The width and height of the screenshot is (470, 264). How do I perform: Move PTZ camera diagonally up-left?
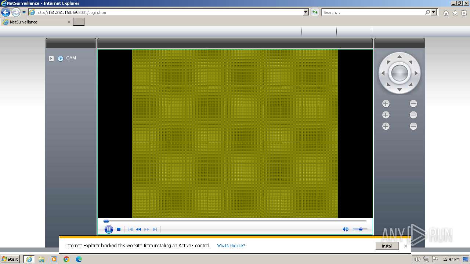[x=388, y=62]
